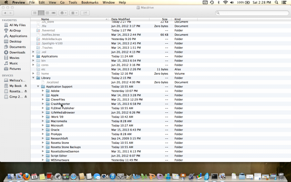Switch to Cover Flow view
Viewport: 291px width, 182px height.
coord(53,13)
